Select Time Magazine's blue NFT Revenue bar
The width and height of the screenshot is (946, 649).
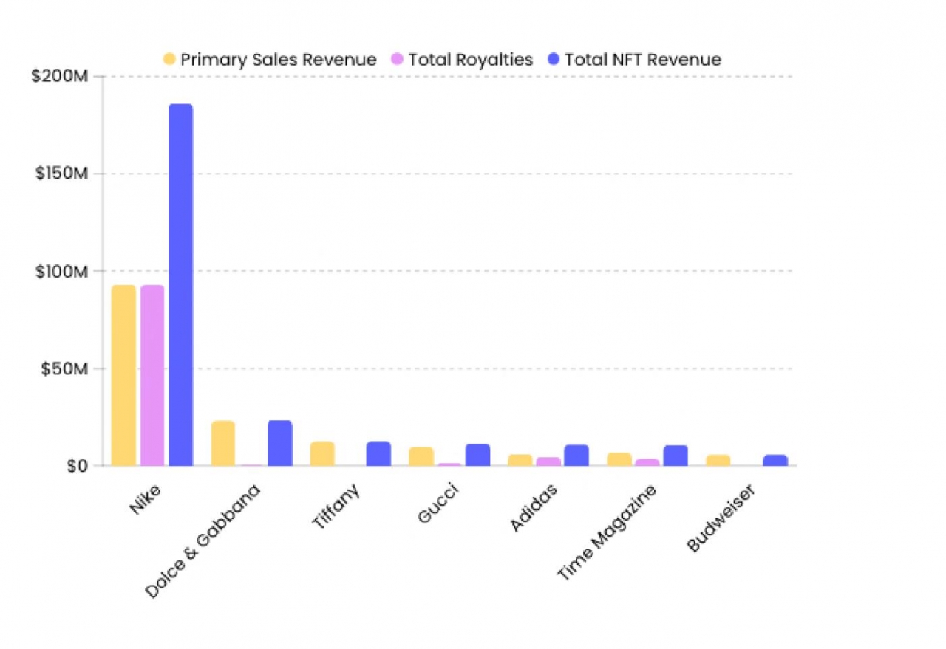pyautogui.click(x=676, y=456)
